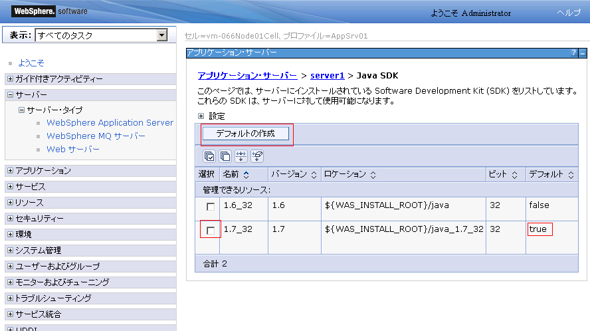Sort table by ロケーション column arrows
Viewport: 590px width, 331px height.
coord(373,174)
